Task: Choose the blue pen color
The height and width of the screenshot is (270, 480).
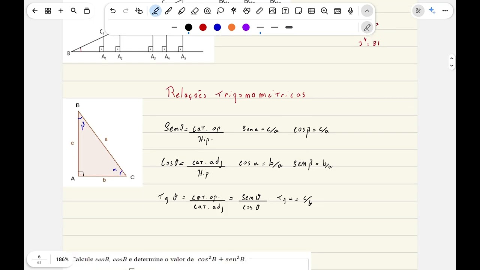Action: pyautogui.click(x=217, y=27)
